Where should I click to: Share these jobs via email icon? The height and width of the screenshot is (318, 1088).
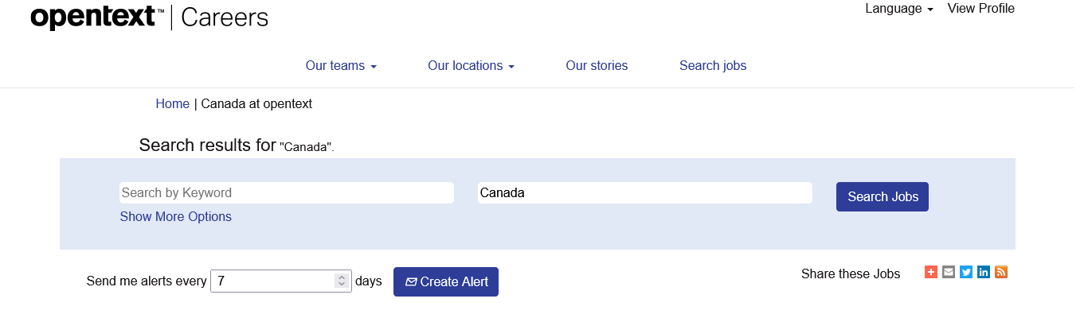(948, 272)
